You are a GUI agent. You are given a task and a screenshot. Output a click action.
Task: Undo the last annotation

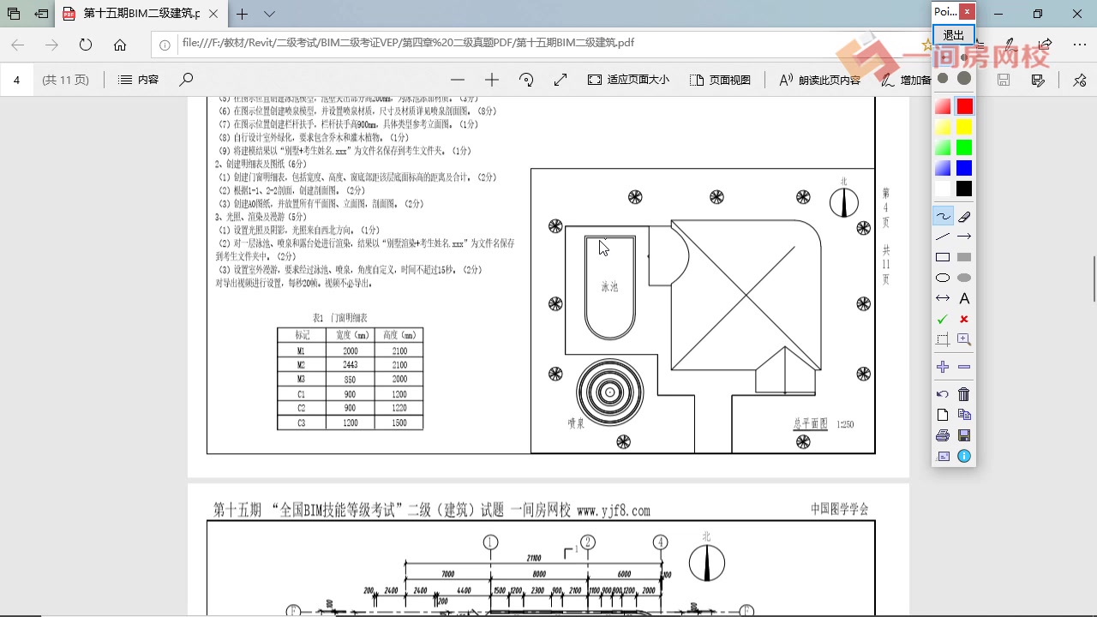coord(942,393)
